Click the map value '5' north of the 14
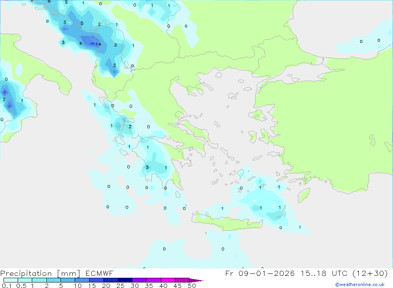The image size is (393, 288). 82,23
